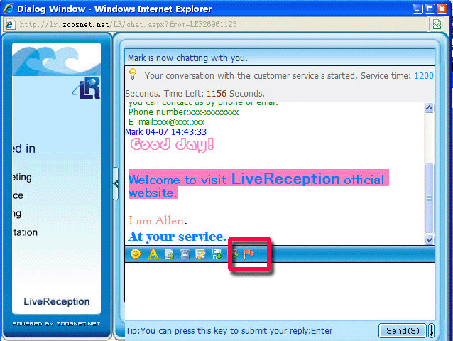Click 'At your service.' message text
Image resolution: width=453 pixels, height=341 pixels.
point(177,237)
